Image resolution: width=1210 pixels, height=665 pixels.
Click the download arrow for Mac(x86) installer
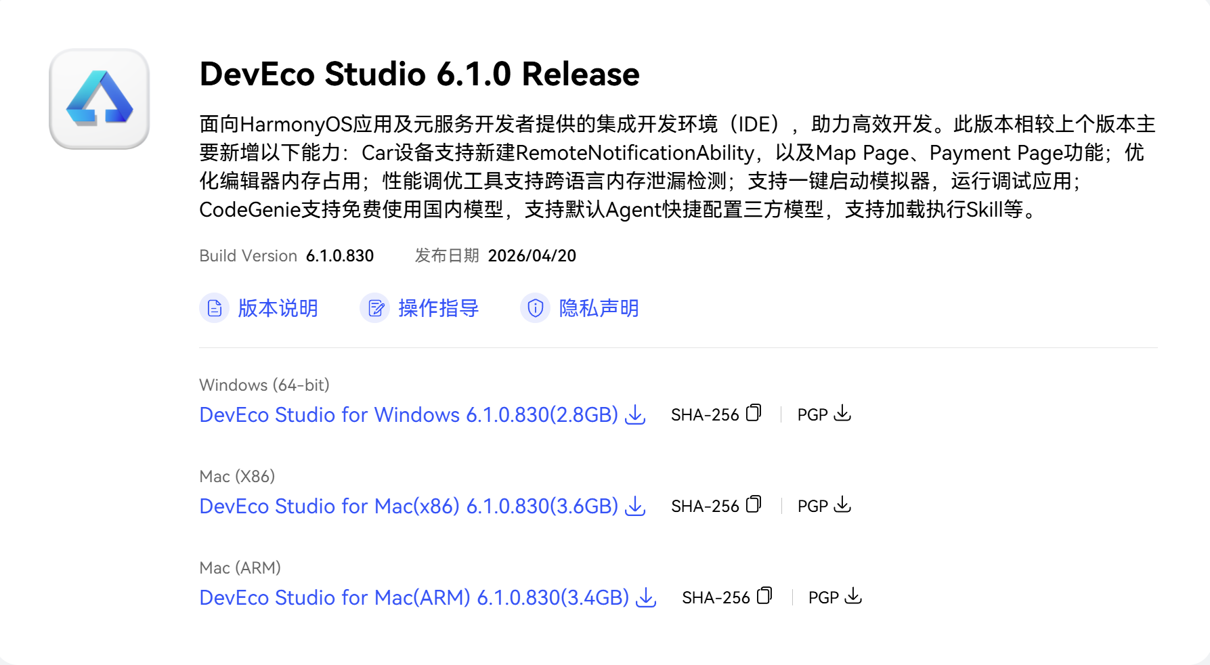pyautogui.click(x=635, y=506)
